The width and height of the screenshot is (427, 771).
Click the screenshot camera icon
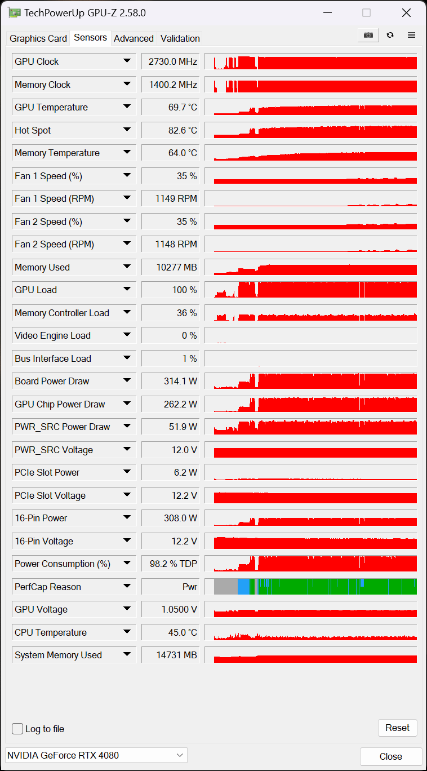[x=368, y=35]
